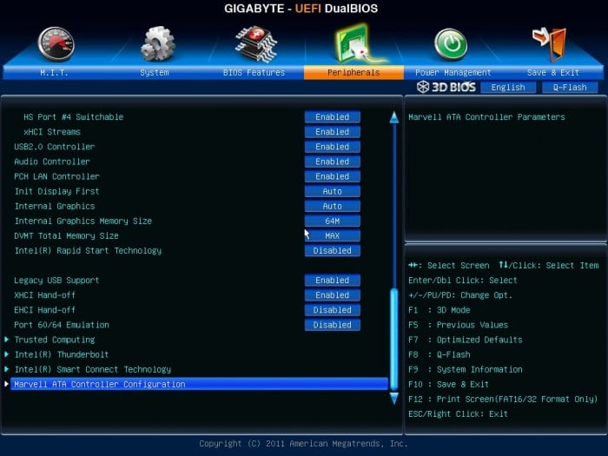Toggle XHCI Hand-off Enabled value
The image size is (608, 456).
tap(333, 295)
